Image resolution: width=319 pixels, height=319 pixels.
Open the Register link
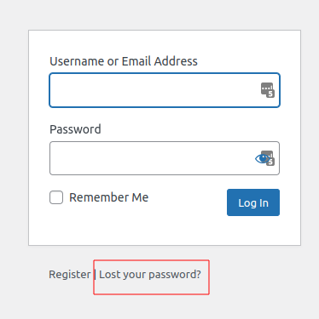coord(70,275)
